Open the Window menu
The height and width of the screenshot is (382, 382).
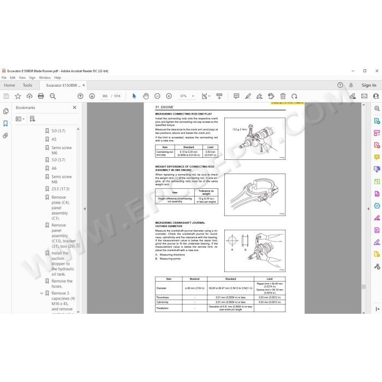[45, 77]
